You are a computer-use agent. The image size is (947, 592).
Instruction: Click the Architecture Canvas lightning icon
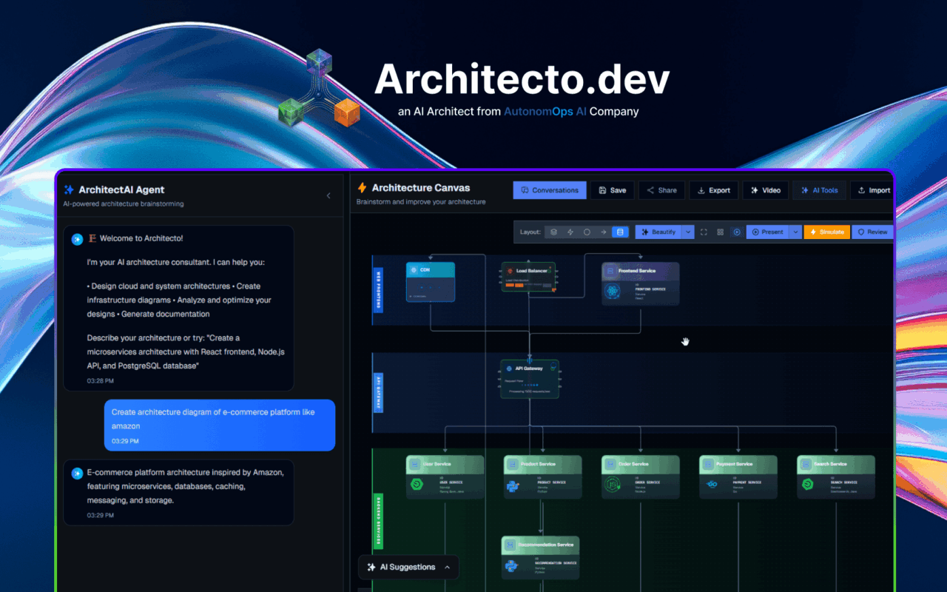(x=362, y=188)
